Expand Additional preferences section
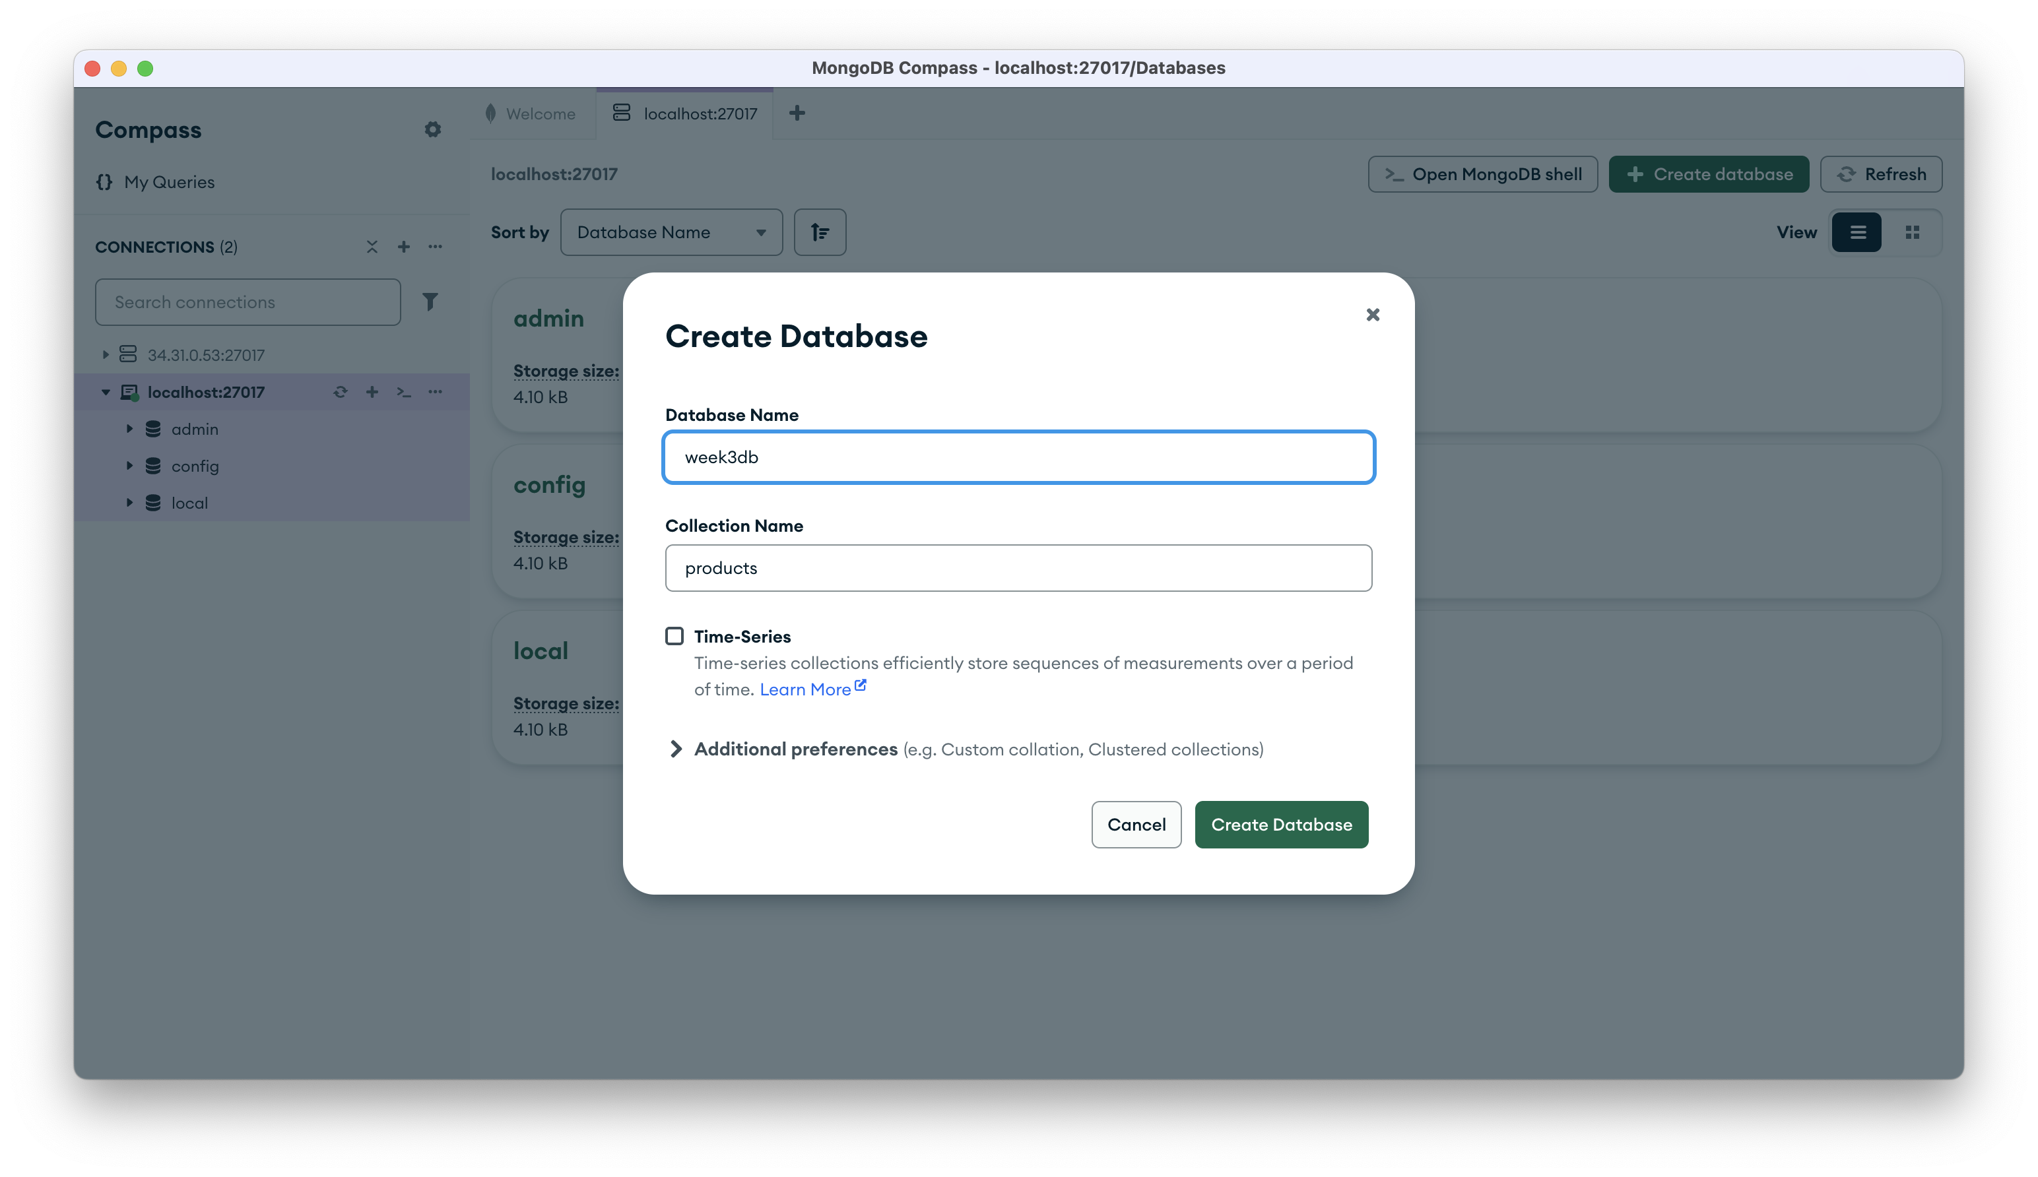 [675, 749]
